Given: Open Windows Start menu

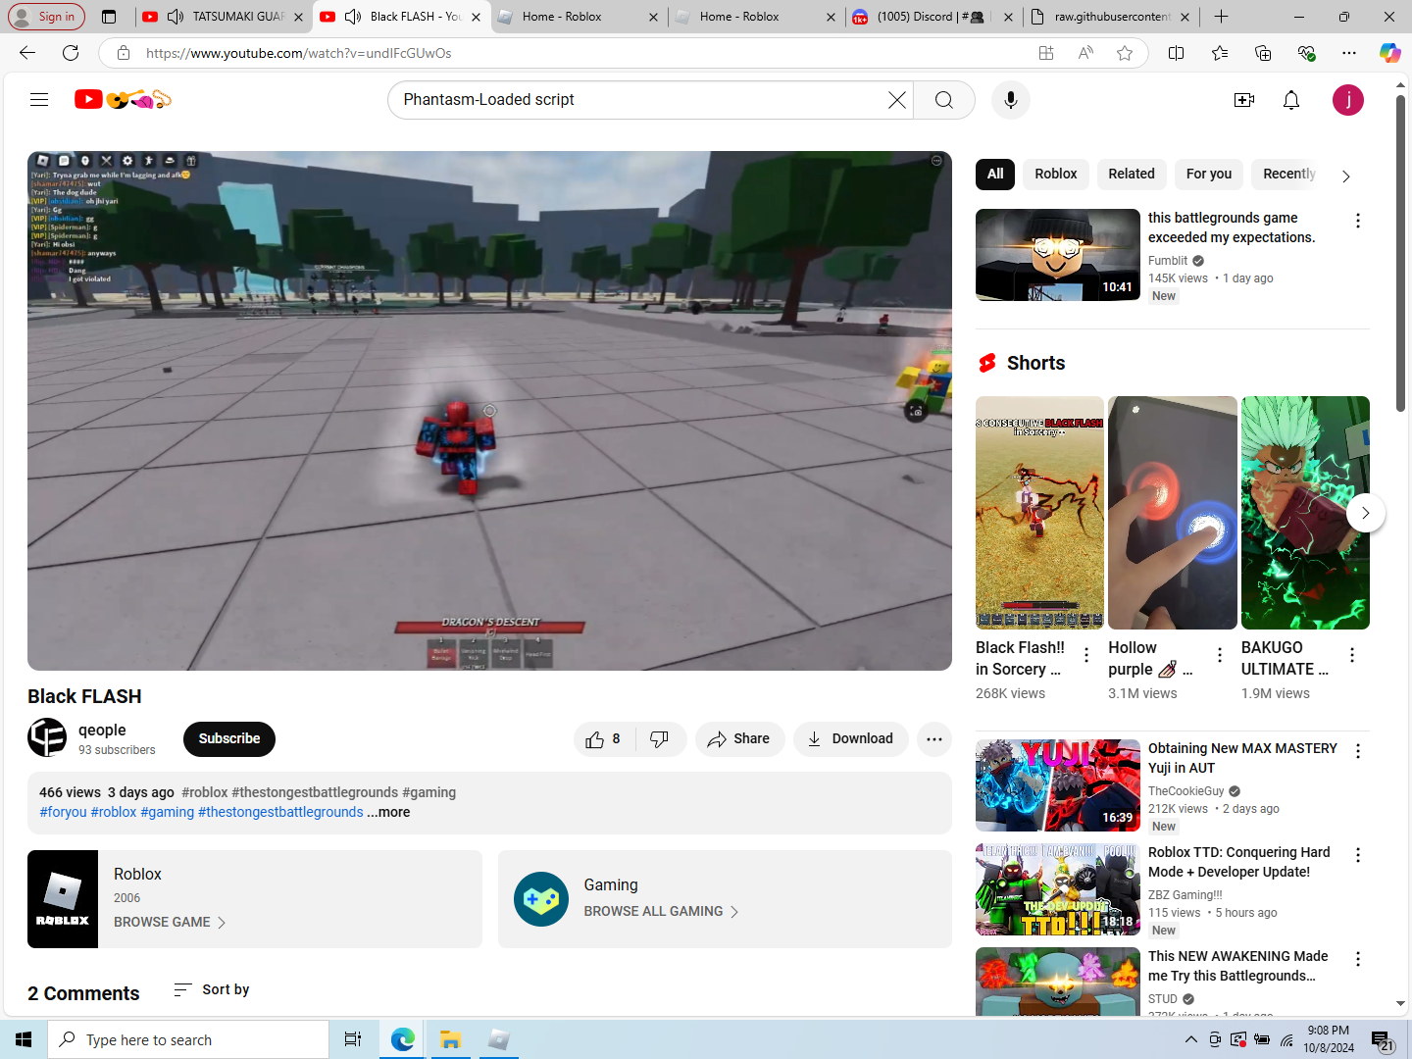Looking at the screenshot, I should [24, 1039].
